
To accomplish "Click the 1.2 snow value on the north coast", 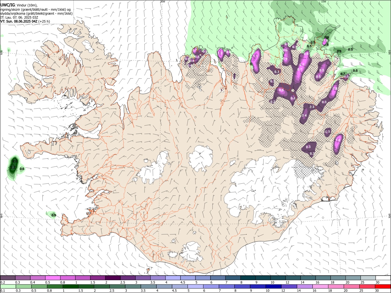I will pyautogui.click(x=220, y=53).
